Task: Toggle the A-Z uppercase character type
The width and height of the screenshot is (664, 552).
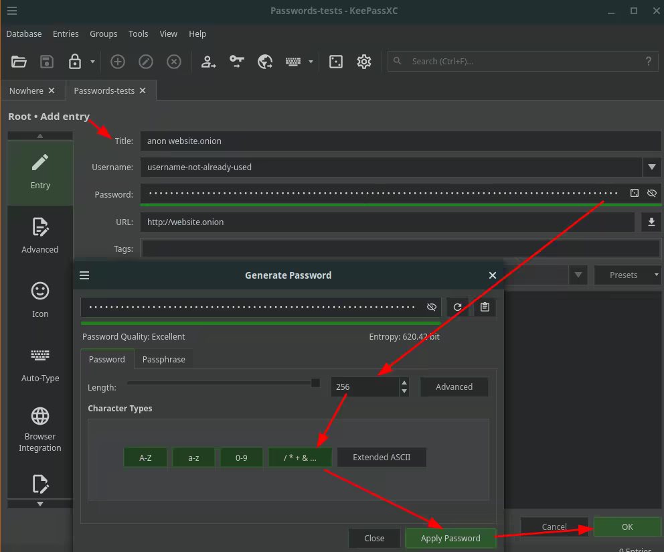Action: click(x=145, y=458)
